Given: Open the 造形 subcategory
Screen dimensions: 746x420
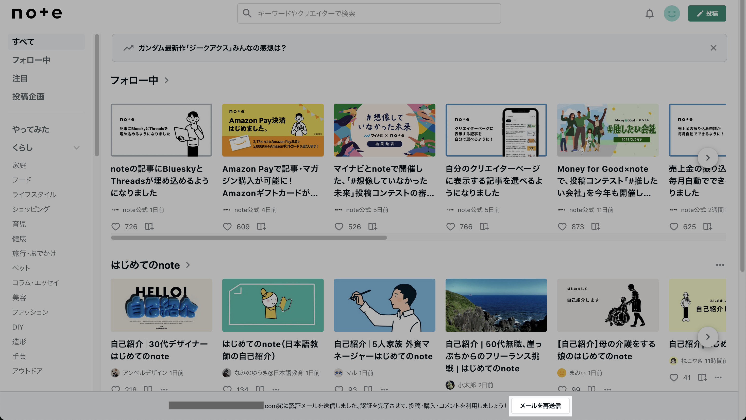Looking at the screenshot, I should (x=19, y=342).
